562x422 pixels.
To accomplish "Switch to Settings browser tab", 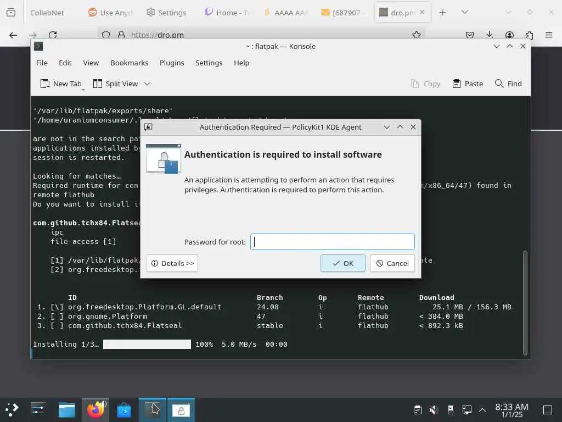I will 167,13.
